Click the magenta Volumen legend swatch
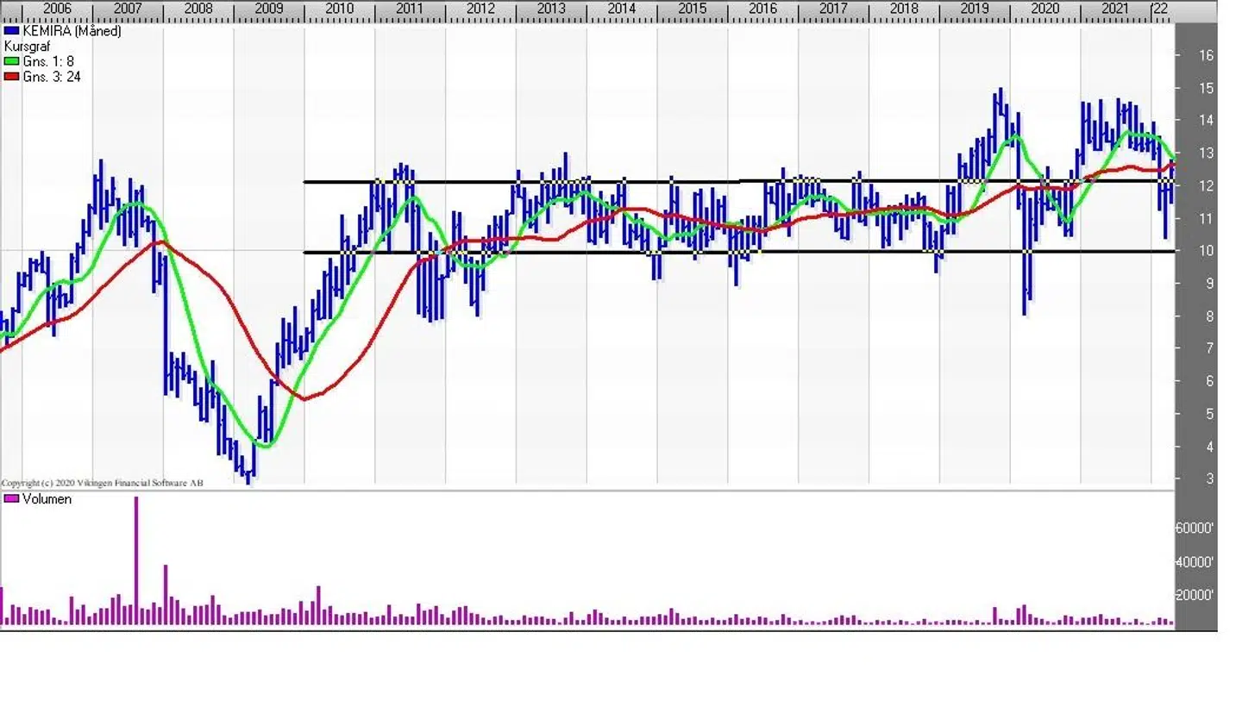Viewport: 1242px width, 701px height. point(11,499)
